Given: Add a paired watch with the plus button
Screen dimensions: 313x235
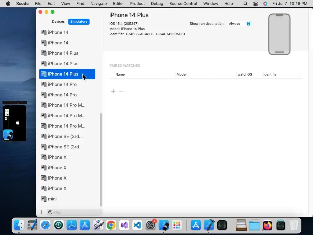Looking at the screenshot, I should tap(113, 91).
